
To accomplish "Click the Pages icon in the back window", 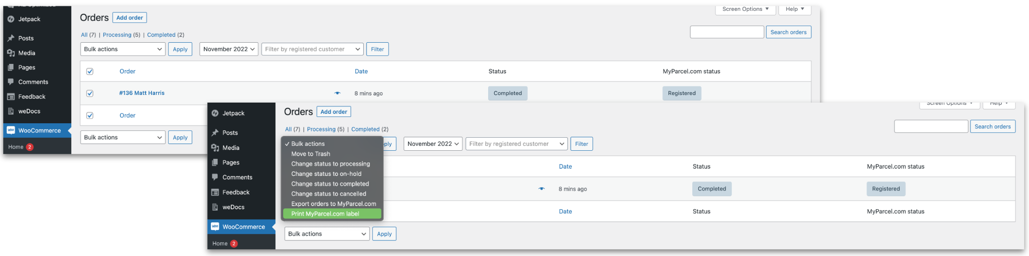I will (x=11, y=67).
